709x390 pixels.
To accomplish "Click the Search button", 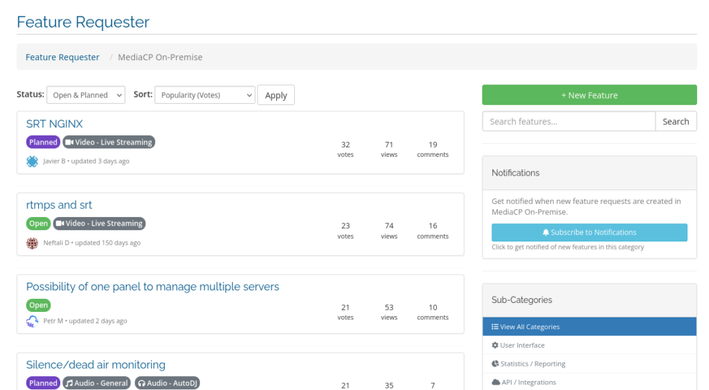I will pyautogui.click(x=675, y=122).
